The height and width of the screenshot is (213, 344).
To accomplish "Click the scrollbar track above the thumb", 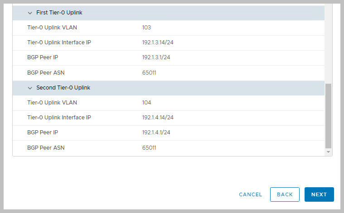I will click(329, 45).
